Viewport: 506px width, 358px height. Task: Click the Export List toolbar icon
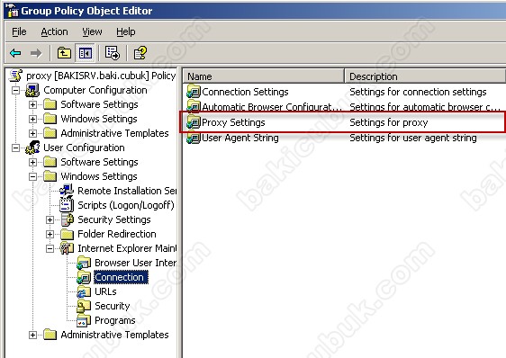point(112,53)
